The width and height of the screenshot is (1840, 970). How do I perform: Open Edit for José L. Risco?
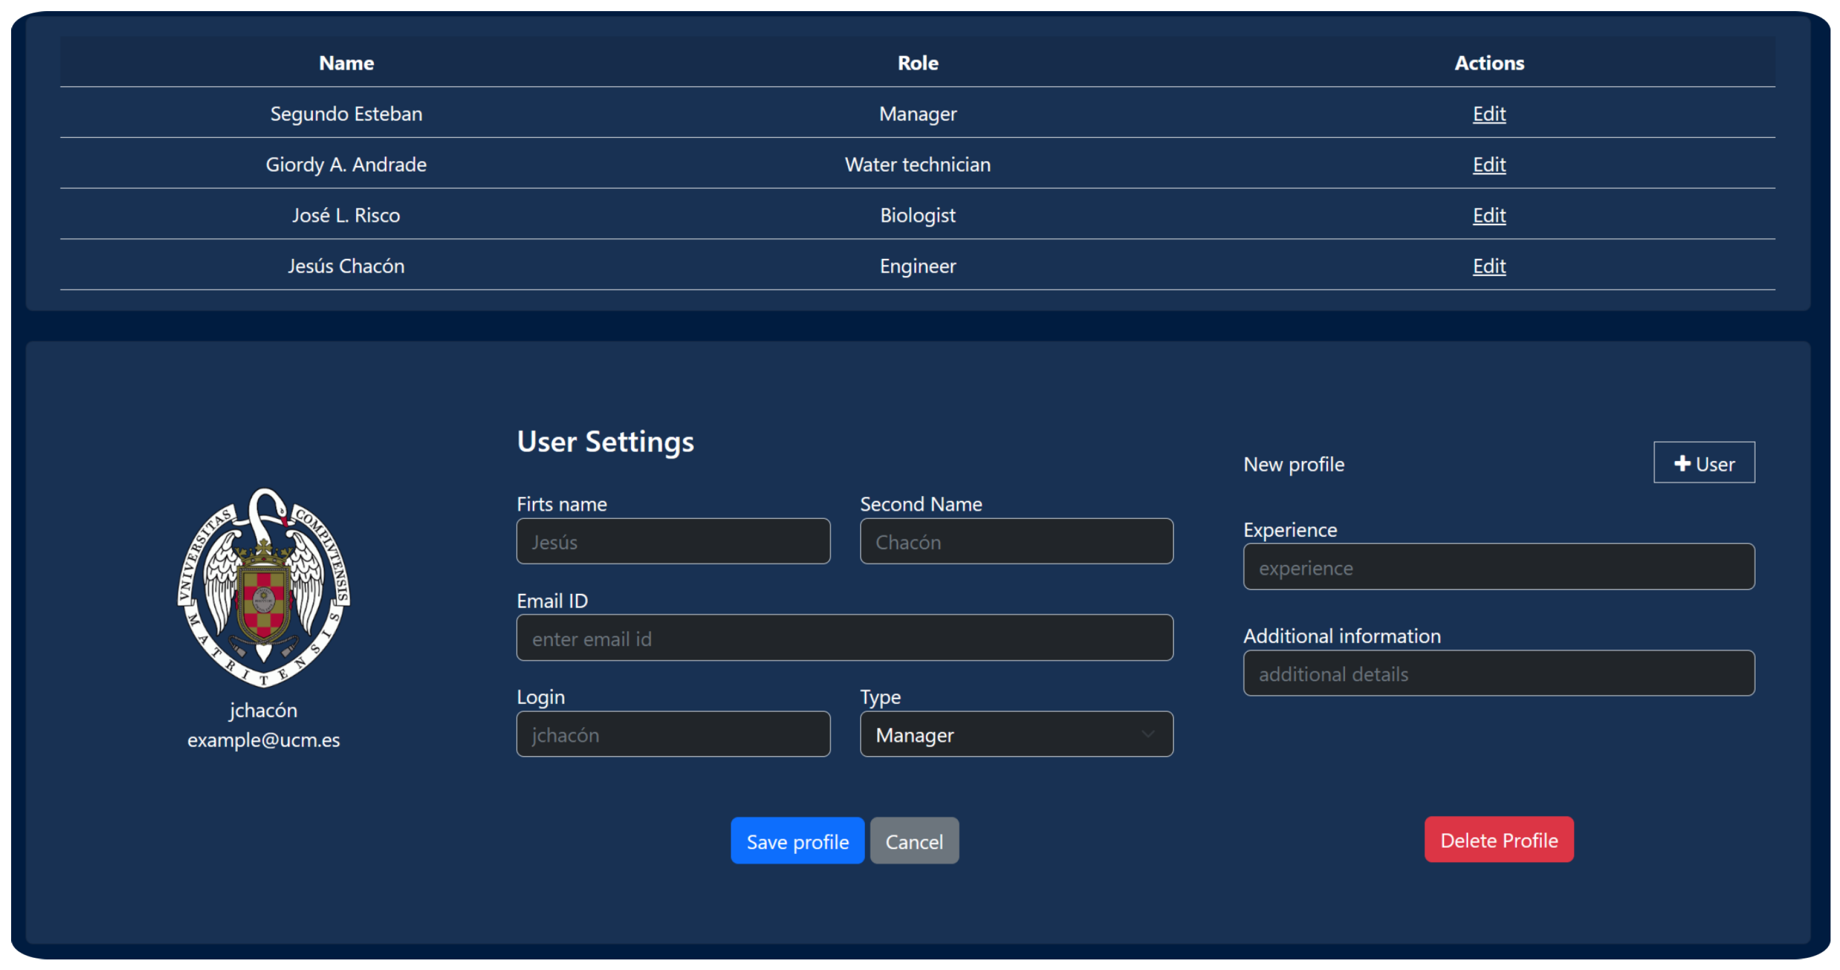coord(1488,215)
